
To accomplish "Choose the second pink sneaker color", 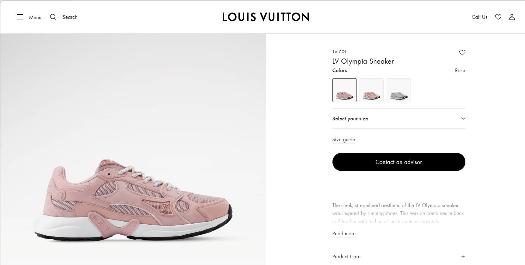I will 371,90.
